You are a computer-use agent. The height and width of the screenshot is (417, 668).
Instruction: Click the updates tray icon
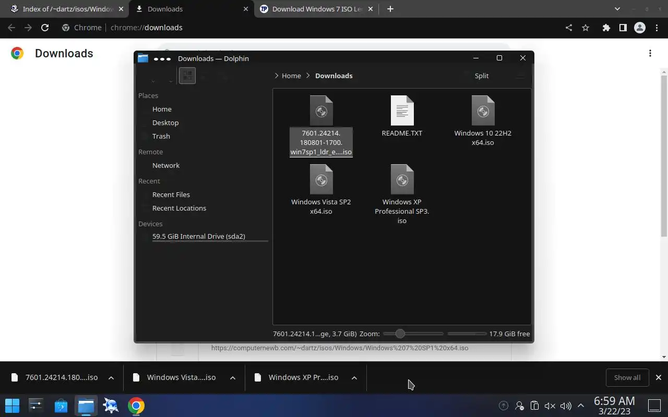click(504, 406)
